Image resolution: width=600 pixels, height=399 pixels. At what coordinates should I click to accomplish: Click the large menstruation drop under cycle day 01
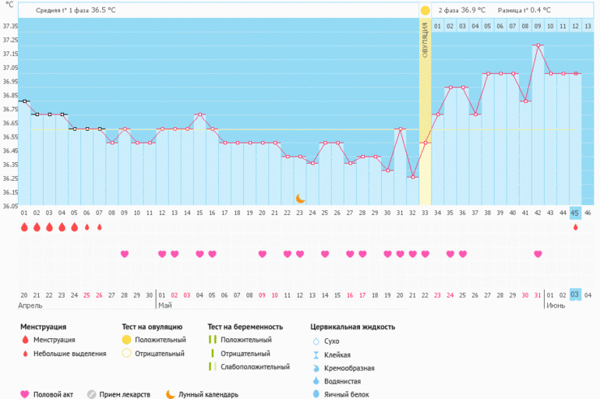point(24,228)
